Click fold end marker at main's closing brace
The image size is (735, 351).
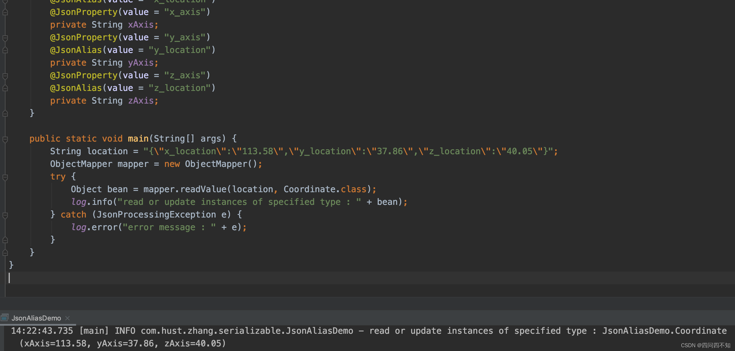pyautogui.click(x=5, y=253)
